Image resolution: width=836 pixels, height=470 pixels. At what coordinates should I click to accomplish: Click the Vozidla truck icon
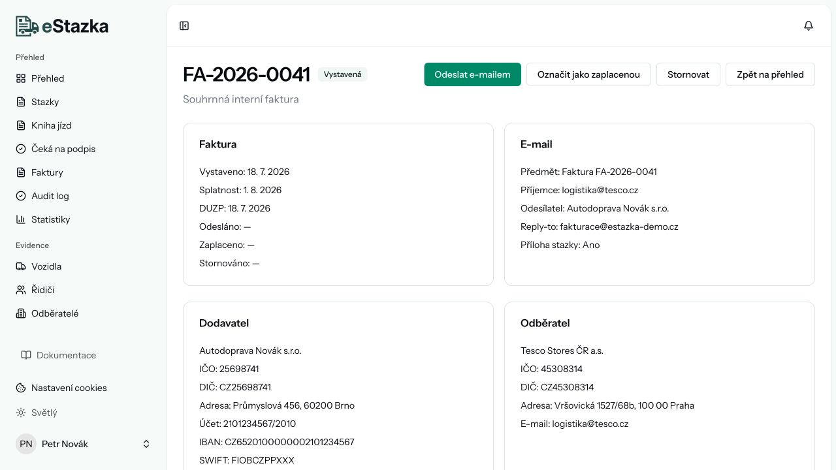point(20,266)
